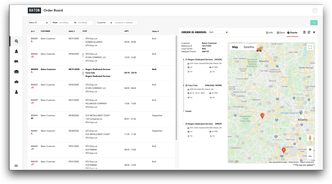Screen dimensions: 332x184
Task: Click the keyboard icon at sidebar bottom
Action: (x=16, y=166)
